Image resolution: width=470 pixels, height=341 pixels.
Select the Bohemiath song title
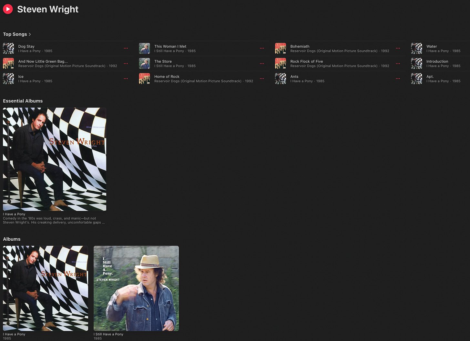pyautogui.click(x=300, y=46)
